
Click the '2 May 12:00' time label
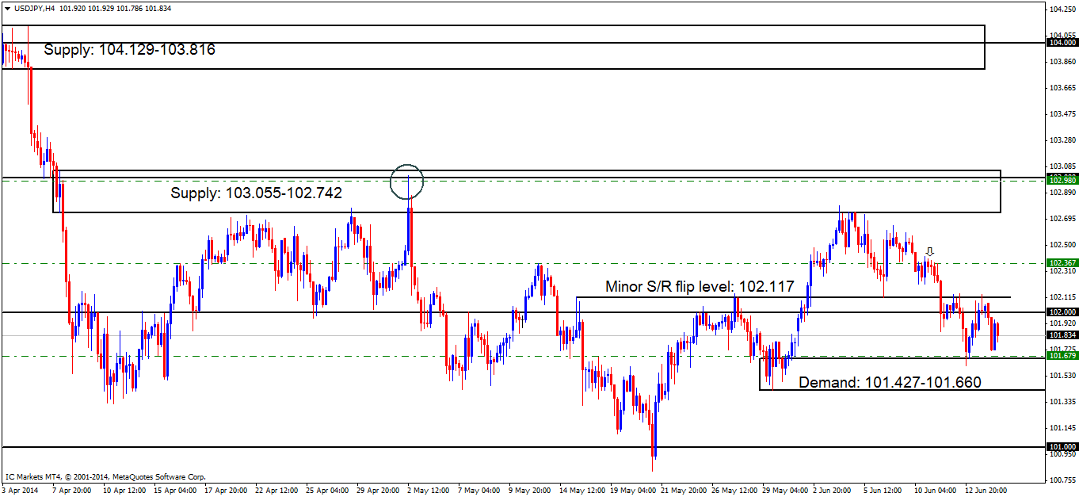coord(430,491)
